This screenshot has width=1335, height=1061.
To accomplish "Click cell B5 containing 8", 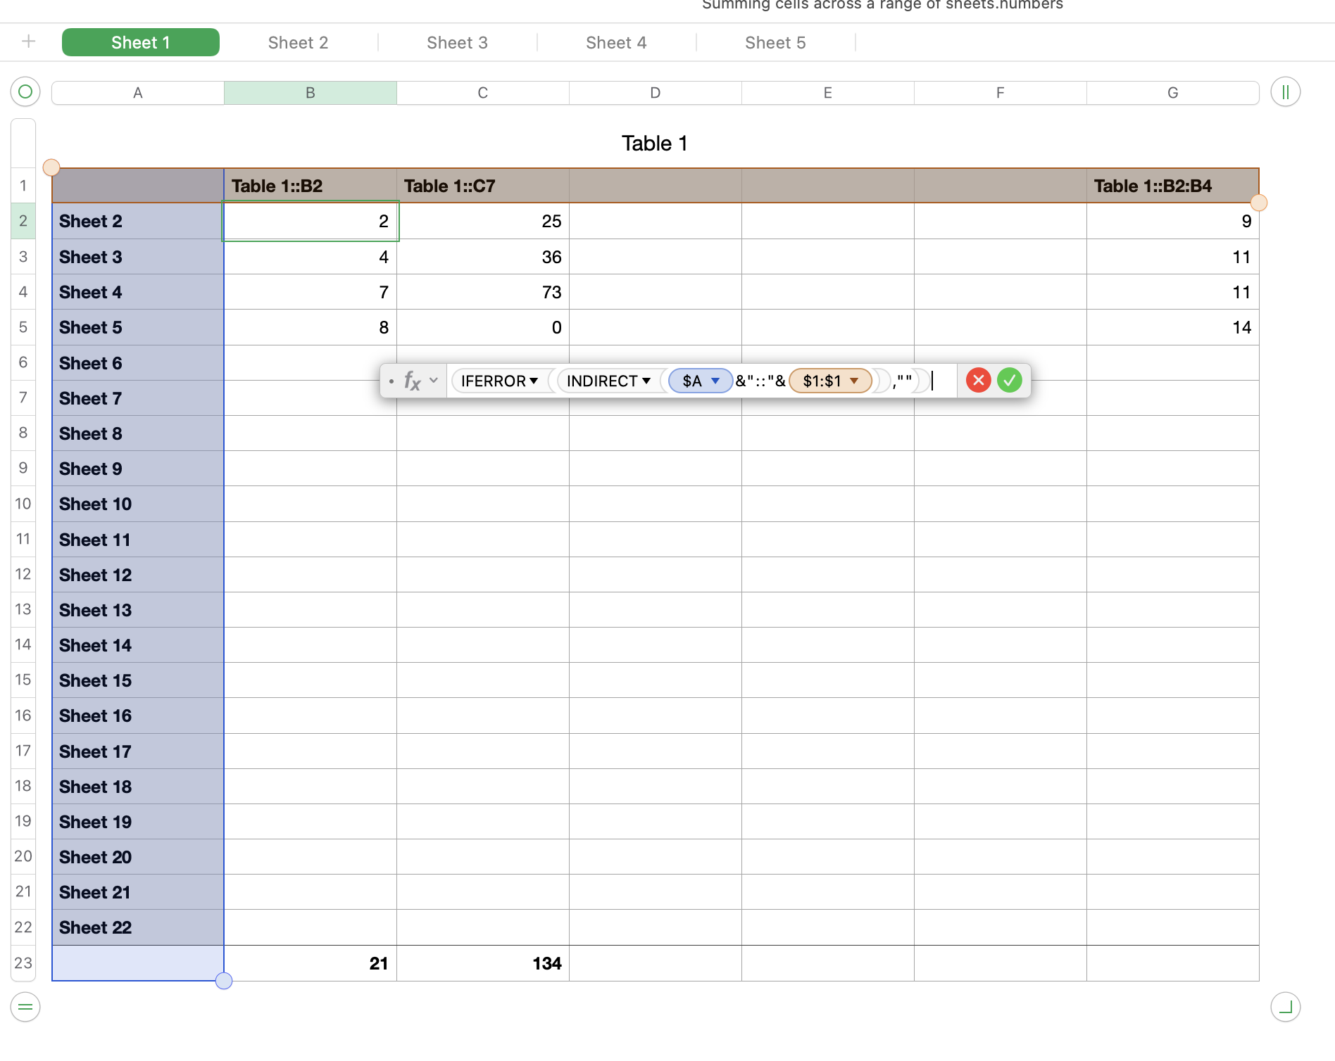I will tap(311, 327).
